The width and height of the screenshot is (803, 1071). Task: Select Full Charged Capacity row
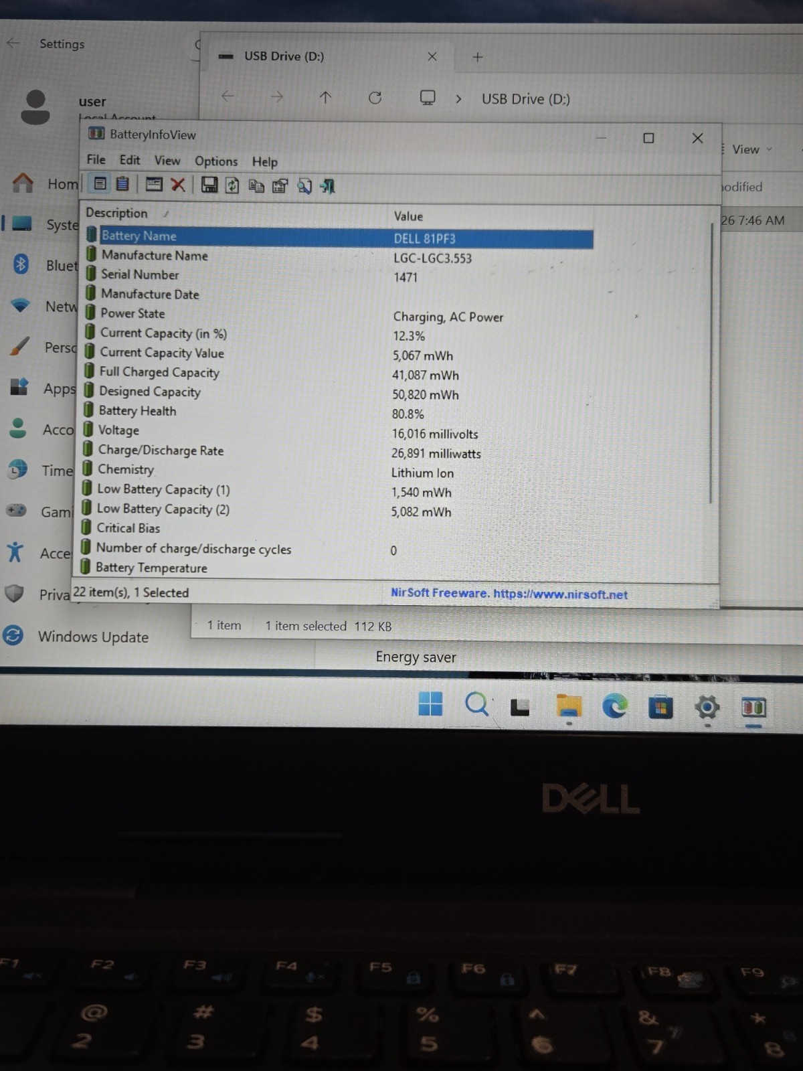click(x=339, y=373)
